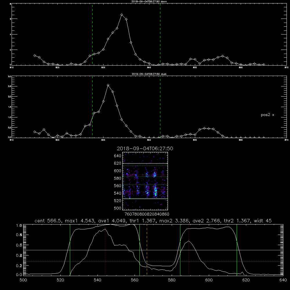Click the green vertical line at 525 in bottom plot

(70, 250)
